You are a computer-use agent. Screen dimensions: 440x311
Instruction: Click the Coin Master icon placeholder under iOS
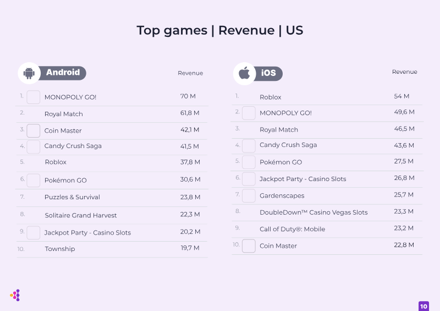click(x=249, y=246)
